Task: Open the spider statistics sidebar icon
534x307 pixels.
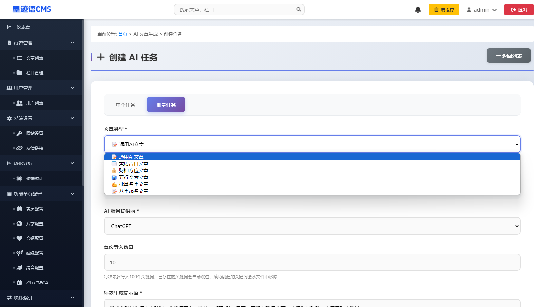Action: tap(19, 179)
